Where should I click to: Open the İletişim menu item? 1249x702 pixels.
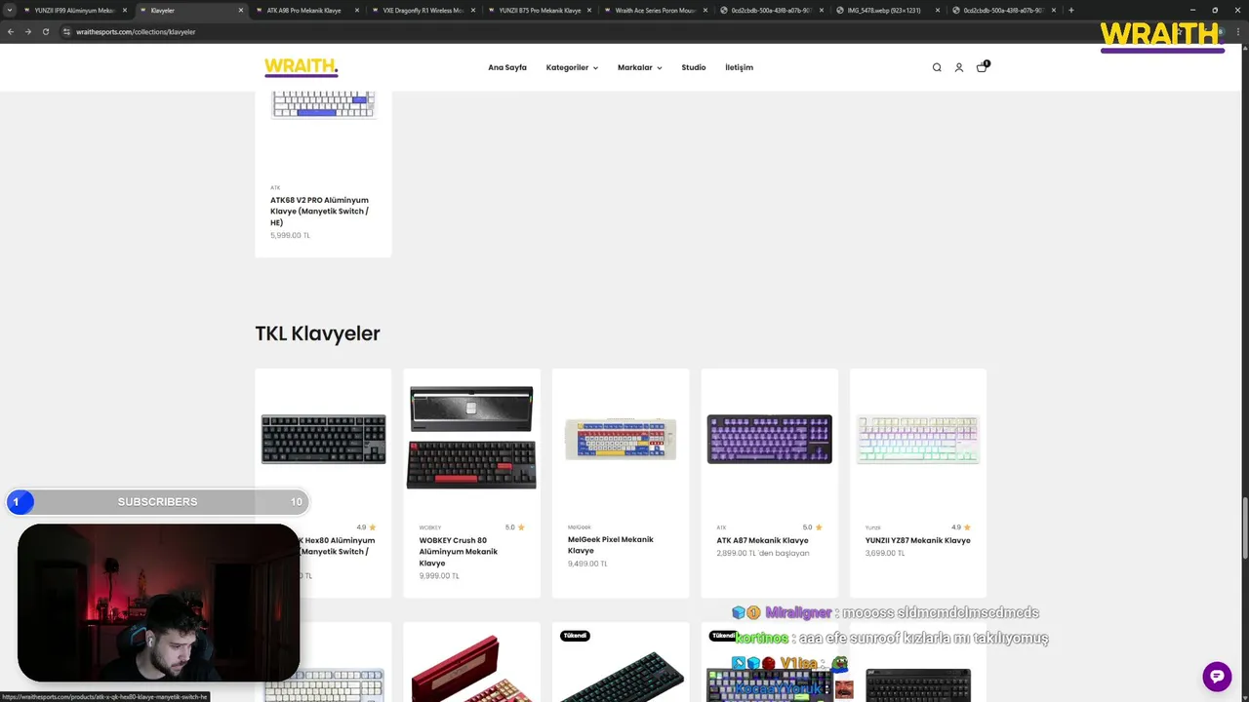click(739, 67)
